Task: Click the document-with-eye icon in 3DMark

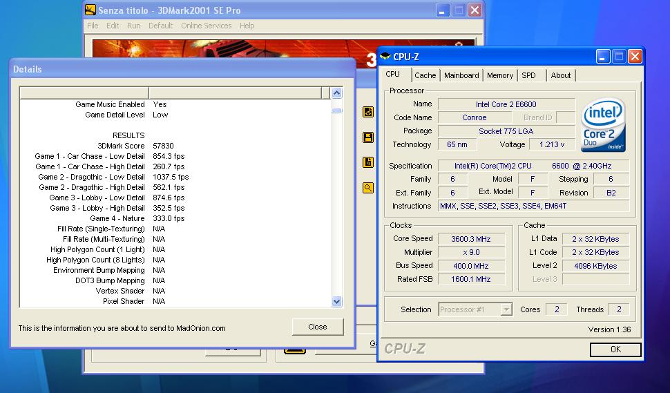Action: [x=368, y=112]
